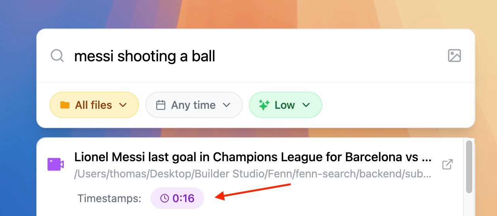497x216 pixels.
Task: Click the calendar icon in Any time filter
Action: (161, 105)
